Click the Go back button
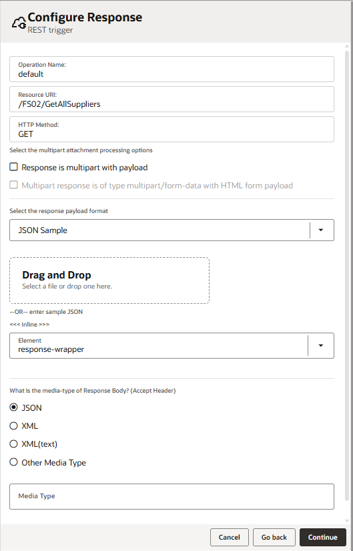Viewport: 353px width, 551px height. coord(274,537)
